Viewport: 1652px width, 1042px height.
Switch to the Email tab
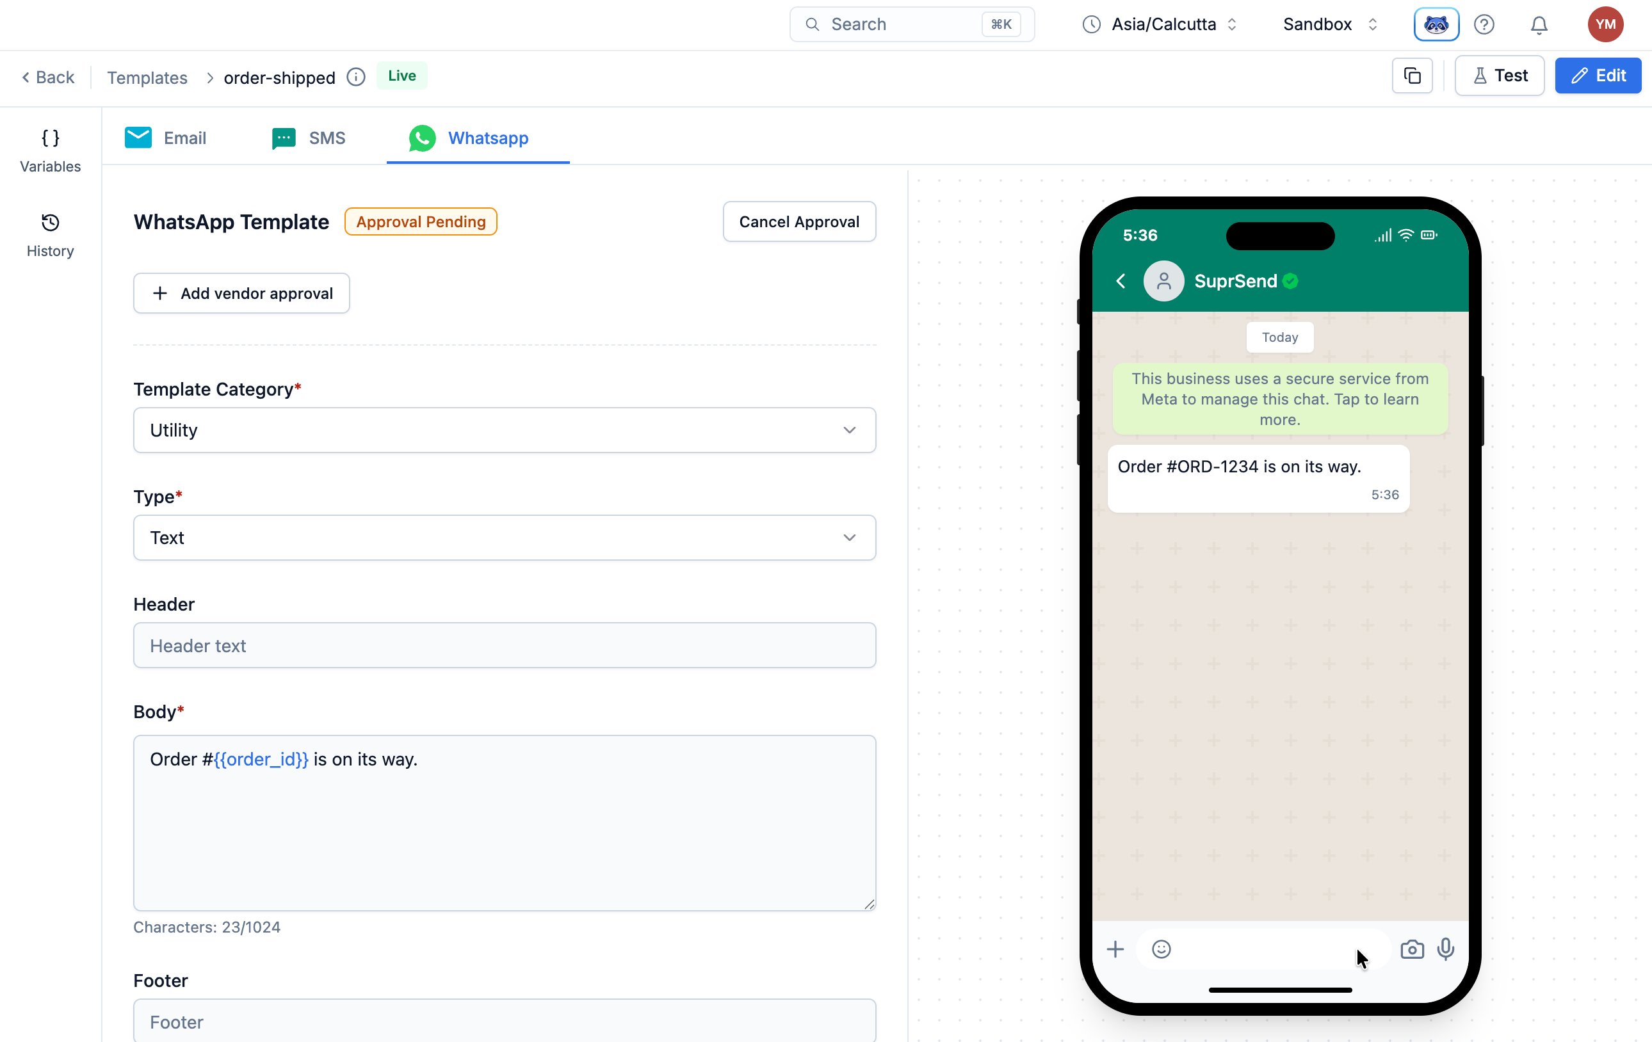(165, 138)
